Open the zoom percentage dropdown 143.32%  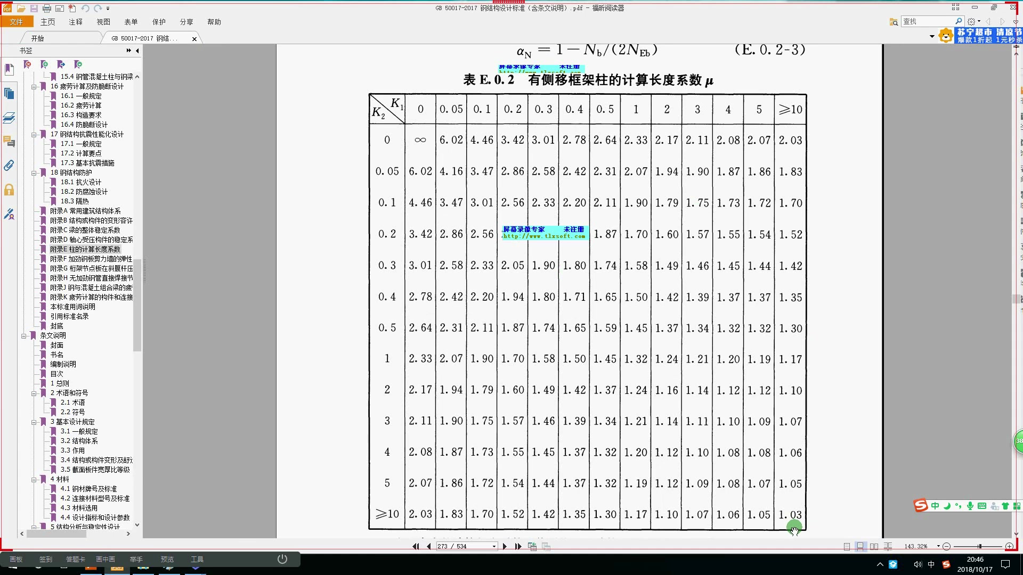tap(938, 546)
